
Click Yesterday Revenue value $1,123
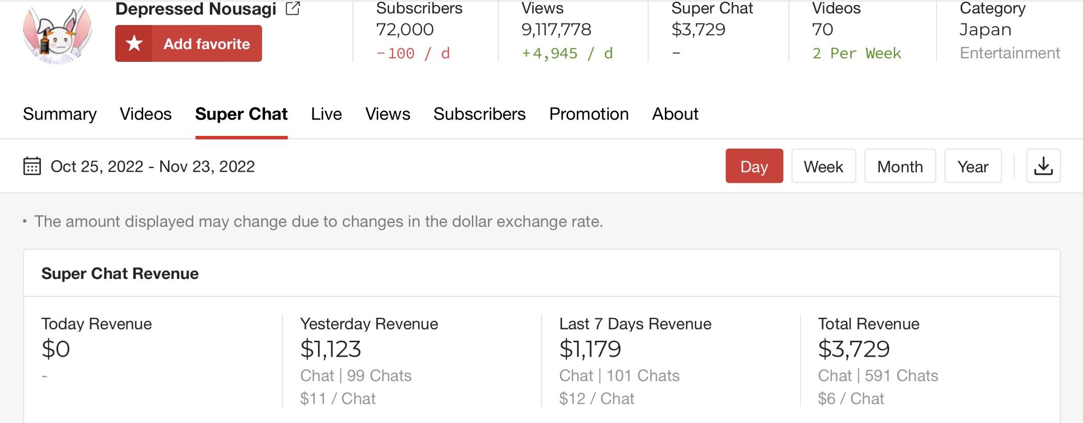331,349
